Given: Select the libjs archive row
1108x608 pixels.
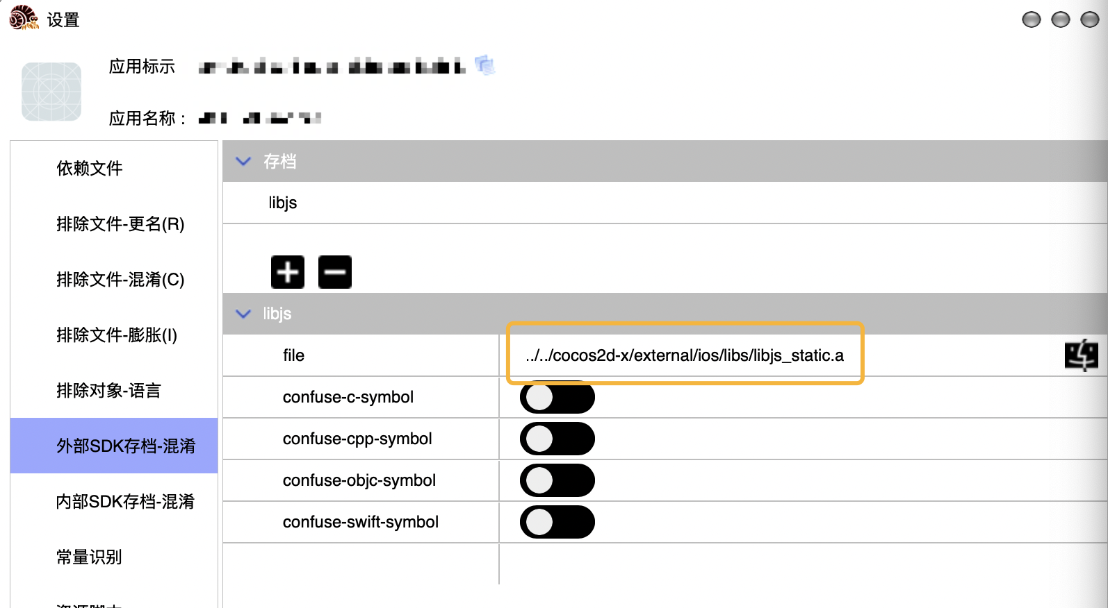Looking at the screenshot, I should click(665, 203).
